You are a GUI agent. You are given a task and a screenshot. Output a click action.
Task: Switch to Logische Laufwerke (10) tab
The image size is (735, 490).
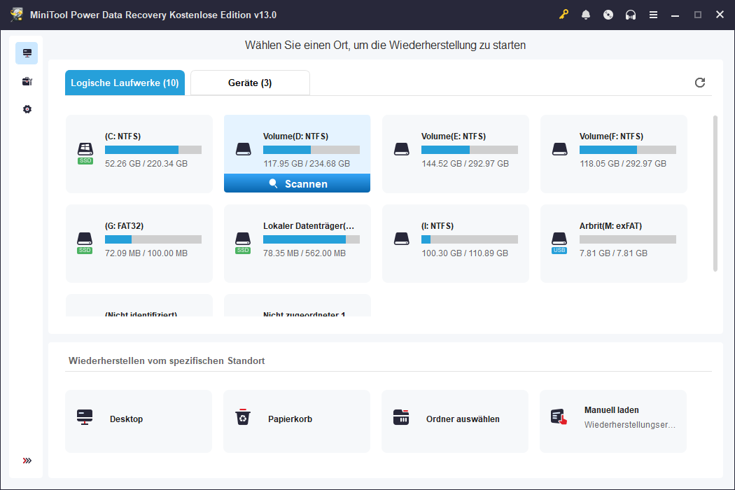pos(125,83)
